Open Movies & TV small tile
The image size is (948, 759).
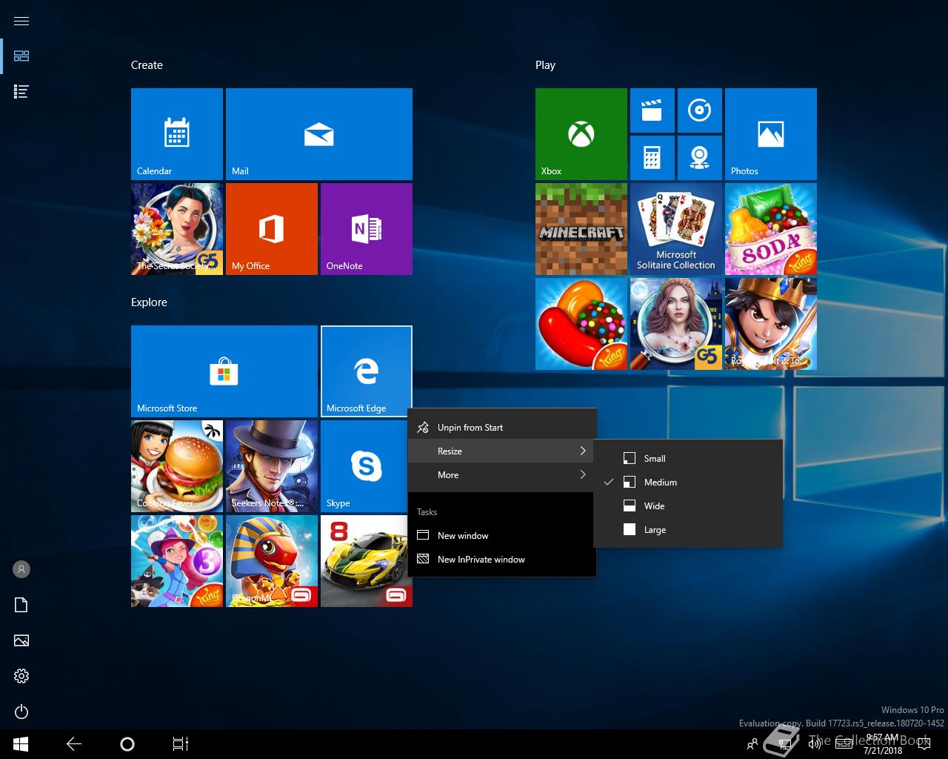652,110
